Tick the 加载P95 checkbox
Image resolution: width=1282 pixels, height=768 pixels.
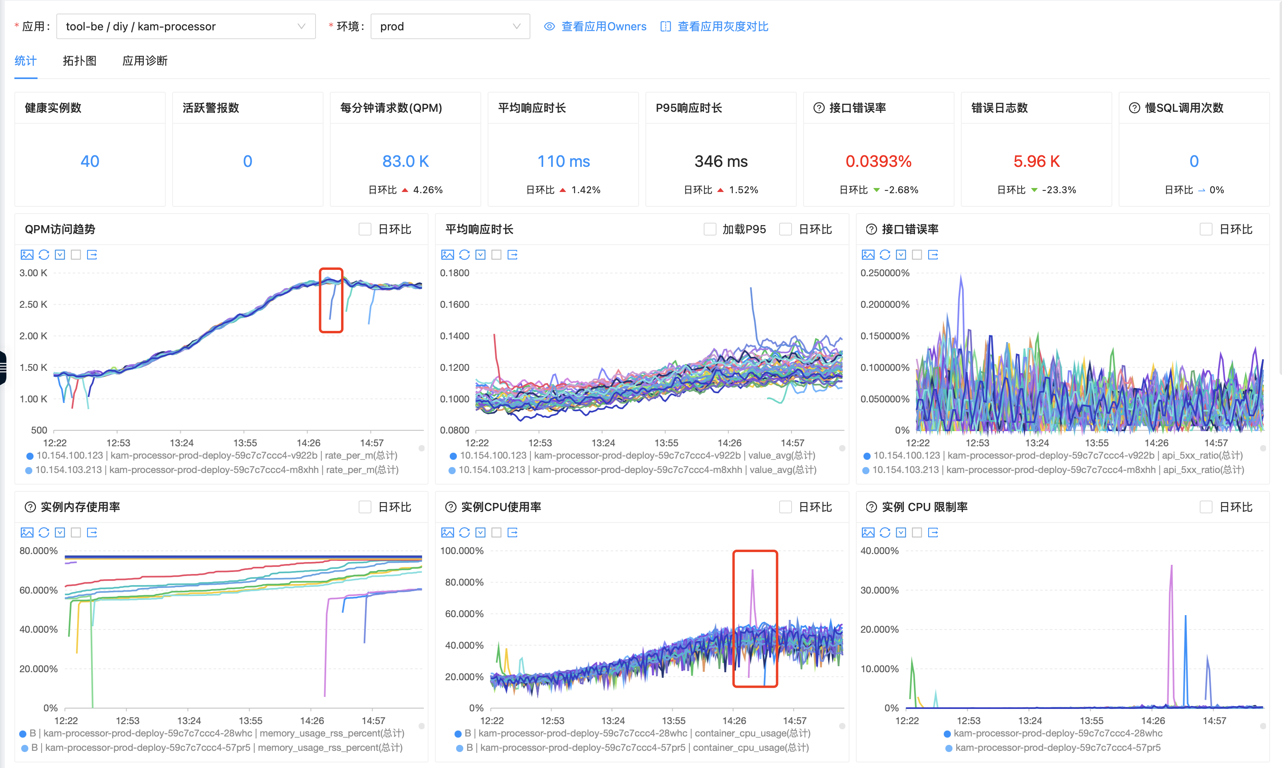point(710,229)
